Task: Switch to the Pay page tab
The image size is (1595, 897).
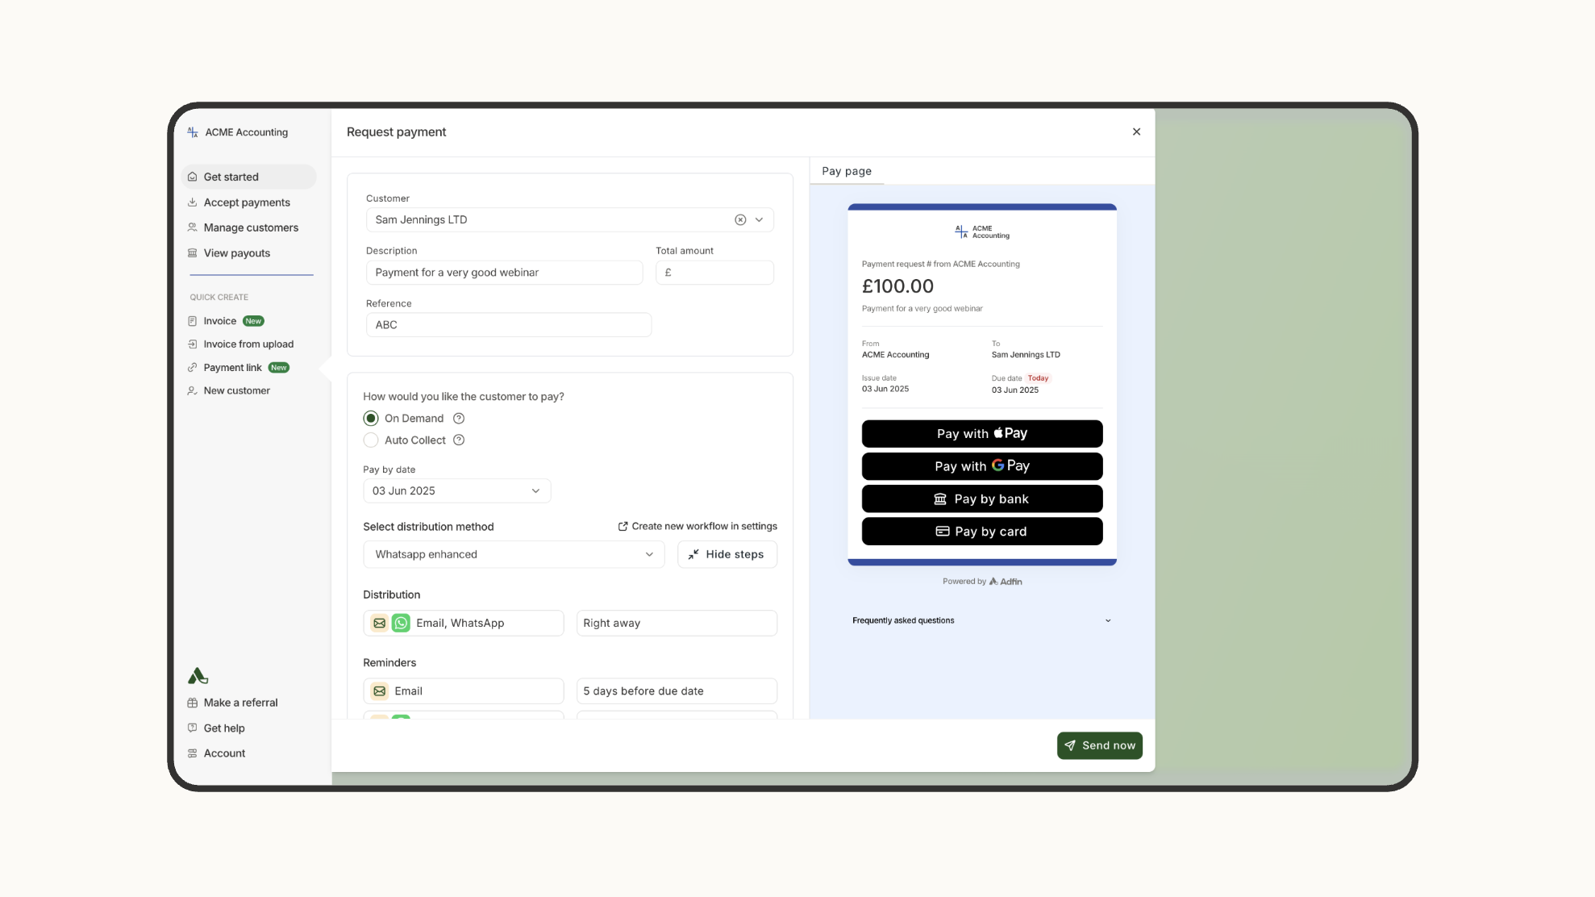Action: click(x=846, y=171)
